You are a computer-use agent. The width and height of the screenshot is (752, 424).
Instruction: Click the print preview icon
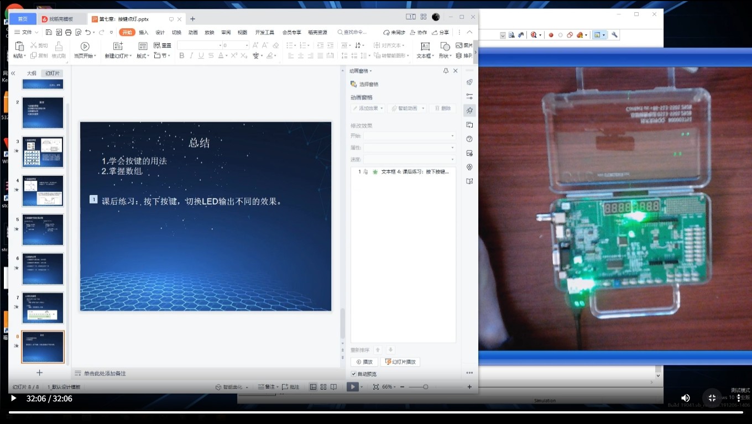click(78, 33)
